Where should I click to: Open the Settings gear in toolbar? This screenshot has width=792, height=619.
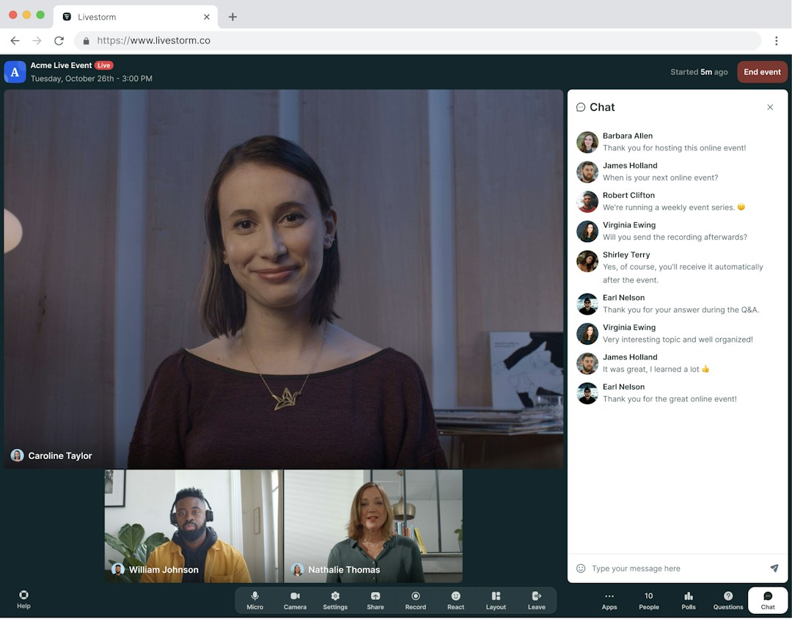pyautogui.click(x=335, y=601)
